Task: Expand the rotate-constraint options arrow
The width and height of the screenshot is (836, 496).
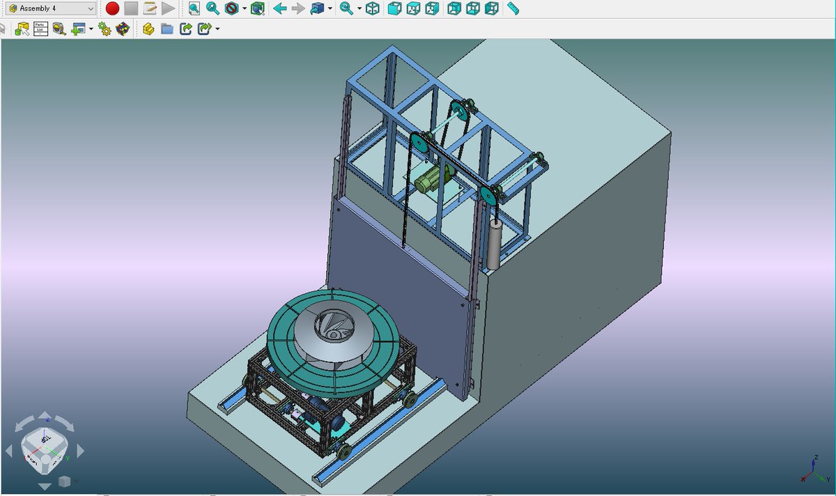Action: coord(244,9)
